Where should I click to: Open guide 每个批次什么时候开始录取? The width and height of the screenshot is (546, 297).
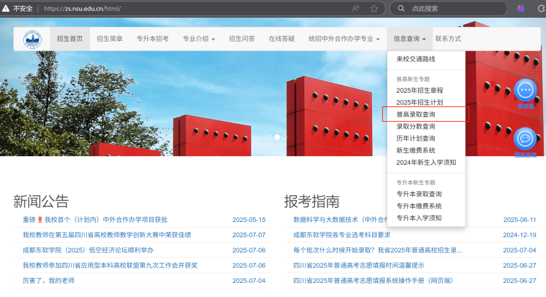[377, 251]
